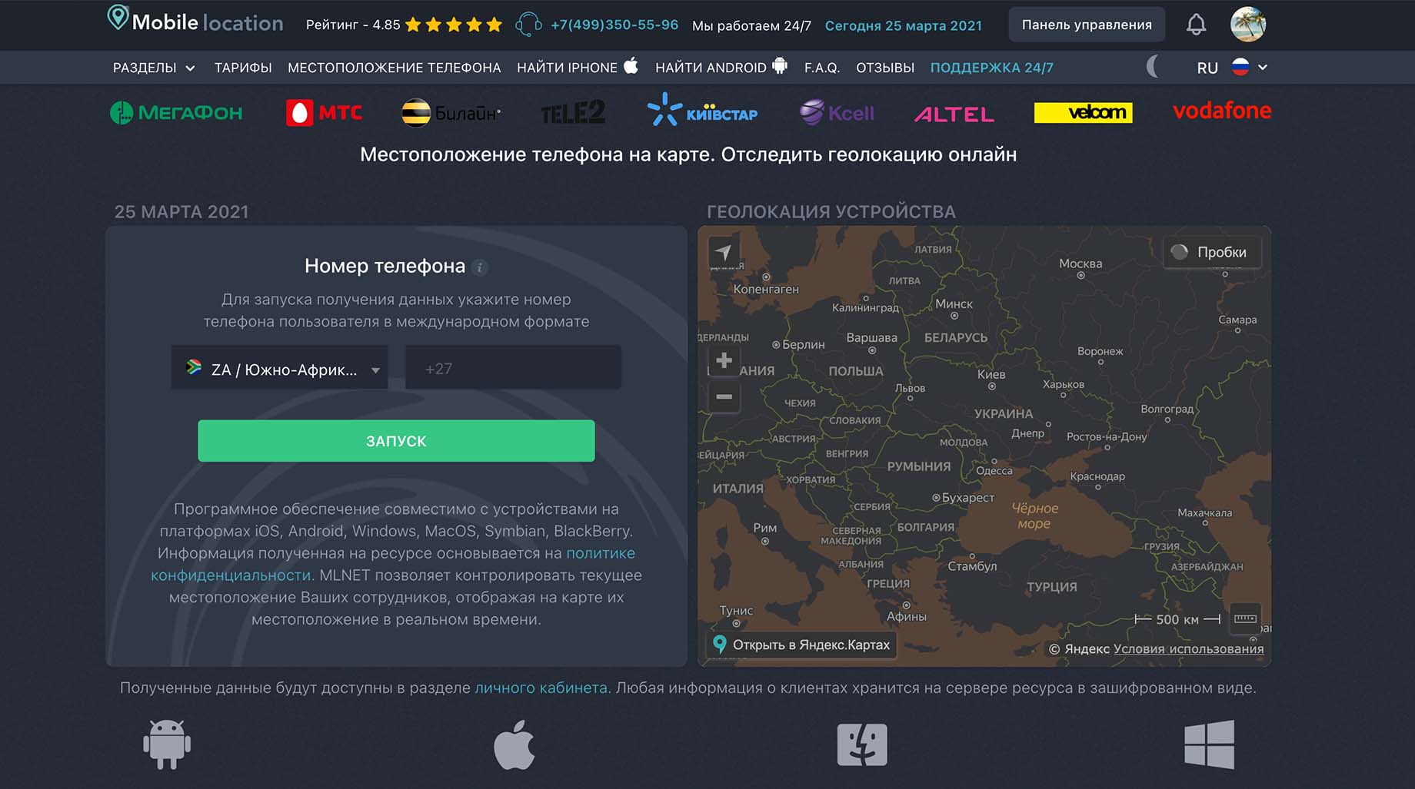The image size is (1415, 789).
Task: Open the ТАРИФЫ menu item
Action: [x=243, y=68]
